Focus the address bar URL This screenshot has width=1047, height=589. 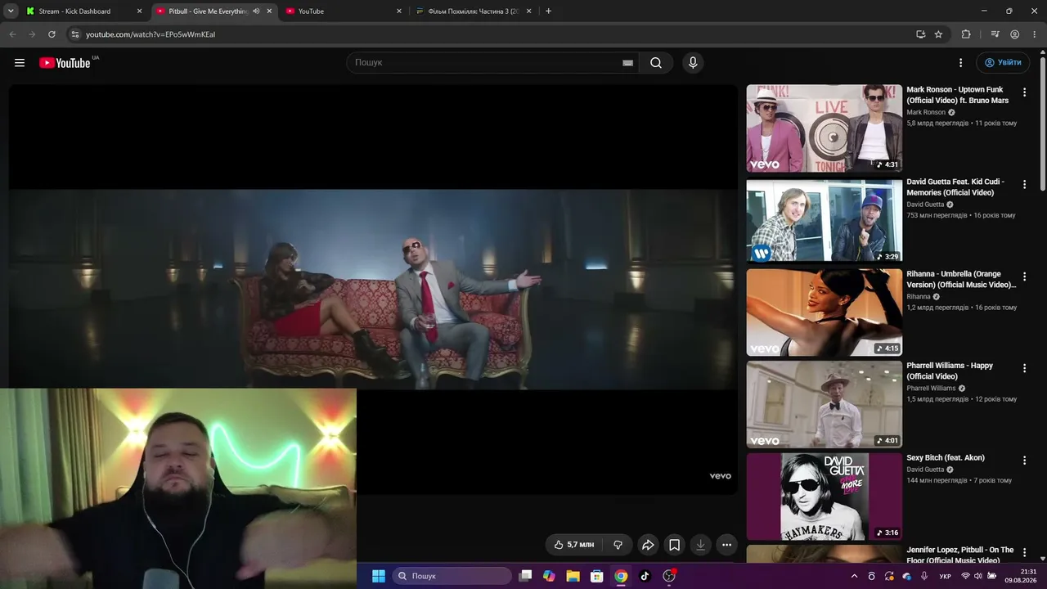click(151, 34)
